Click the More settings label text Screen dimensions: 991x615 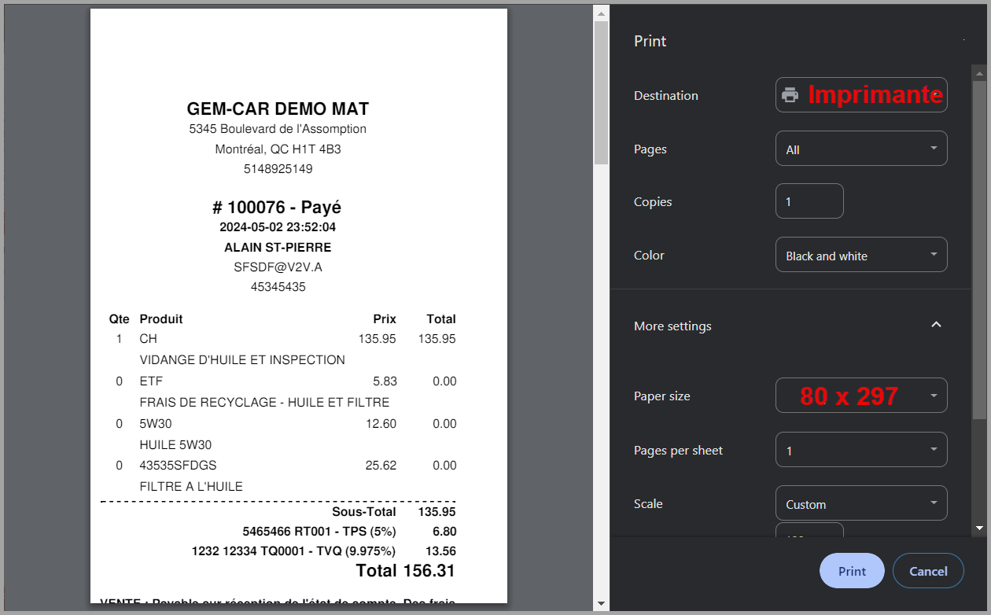pos(672,326)
